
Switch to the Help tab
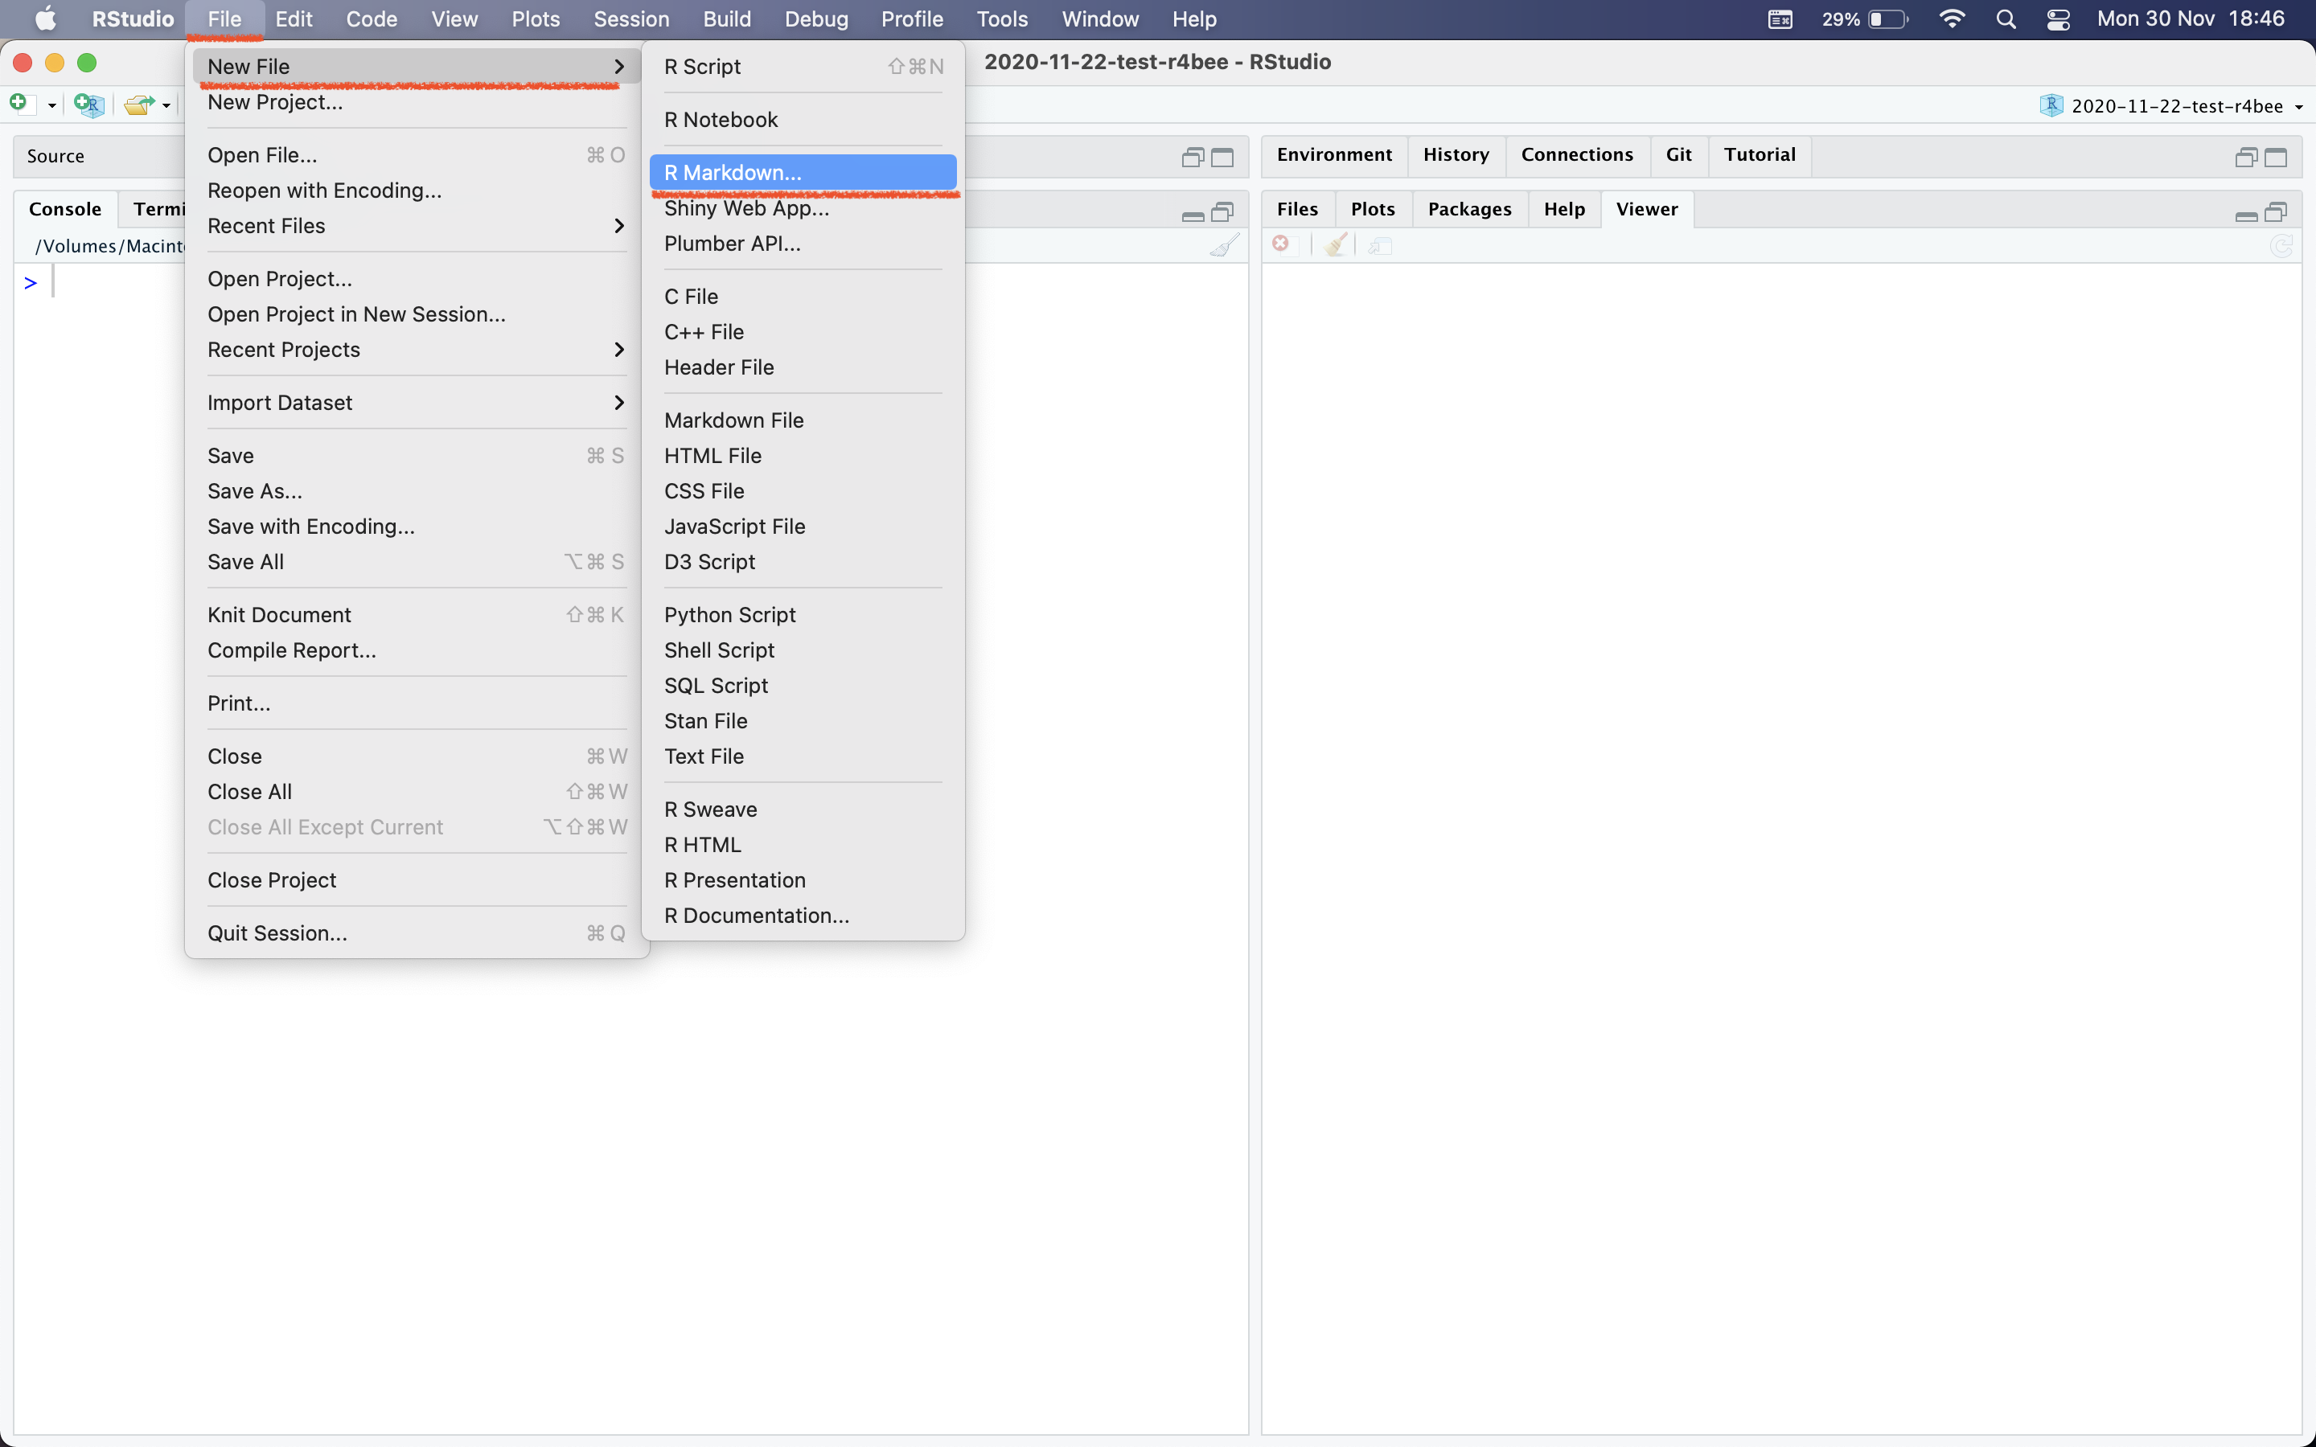pos(1564,210)
